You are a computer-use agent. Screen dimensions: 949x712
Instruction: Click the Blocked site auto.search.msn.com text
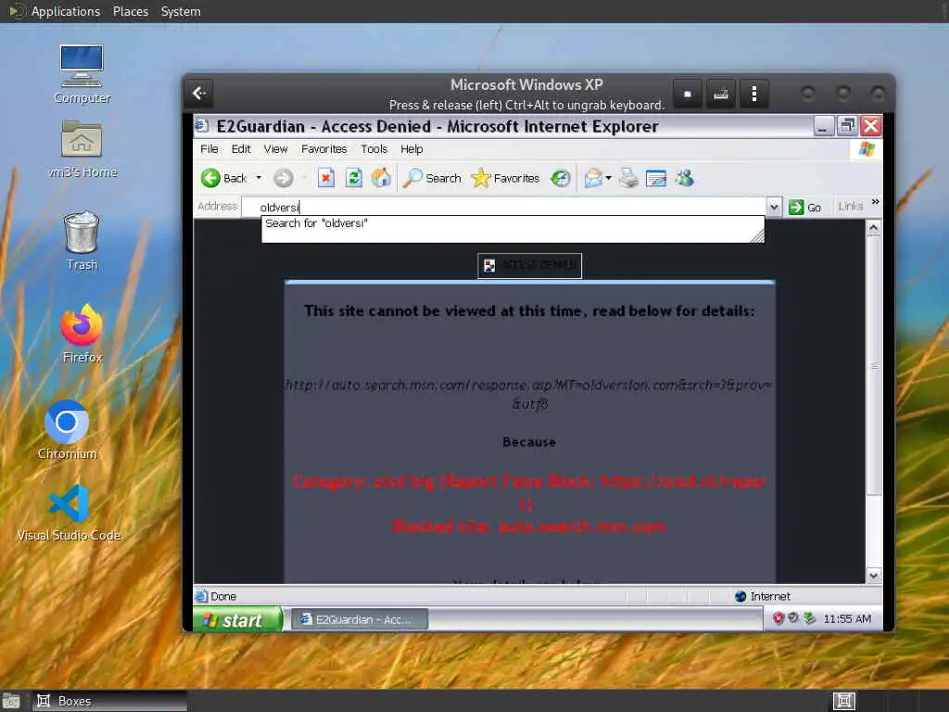pos(529,527)
